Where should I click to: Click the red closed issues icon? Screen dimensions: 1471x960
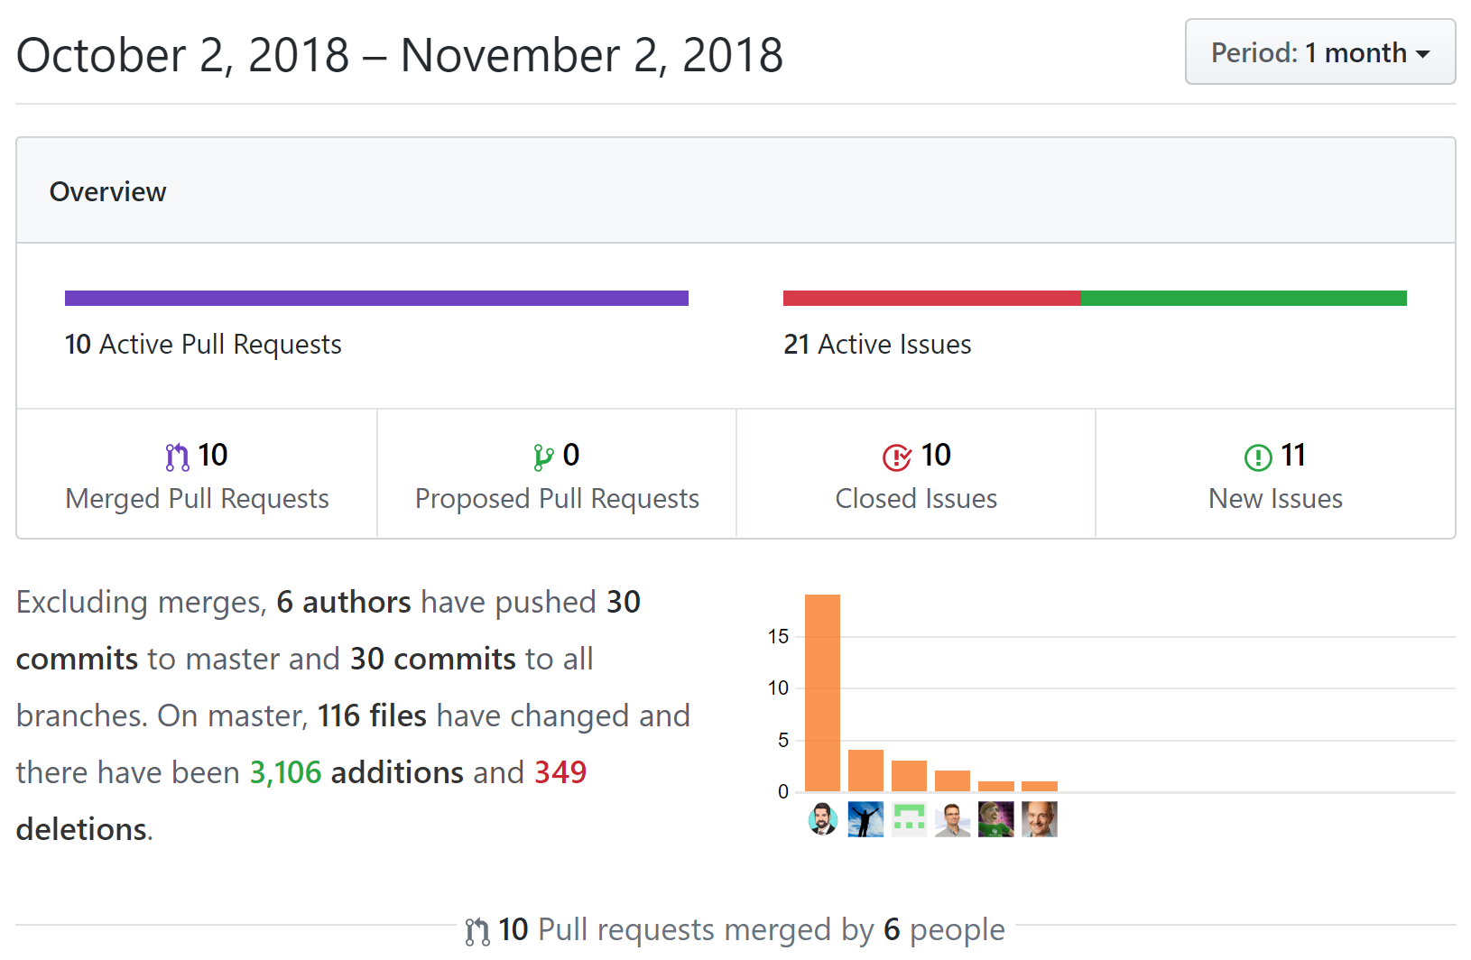897,457
